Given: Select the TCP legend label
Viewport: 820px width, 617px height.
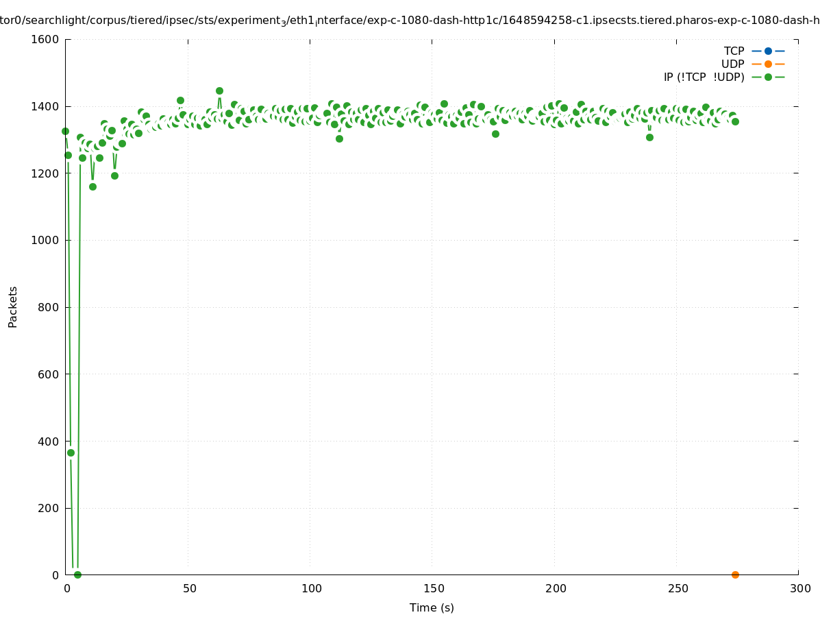Looking at the screenshot, I should [x=734, y=51].
